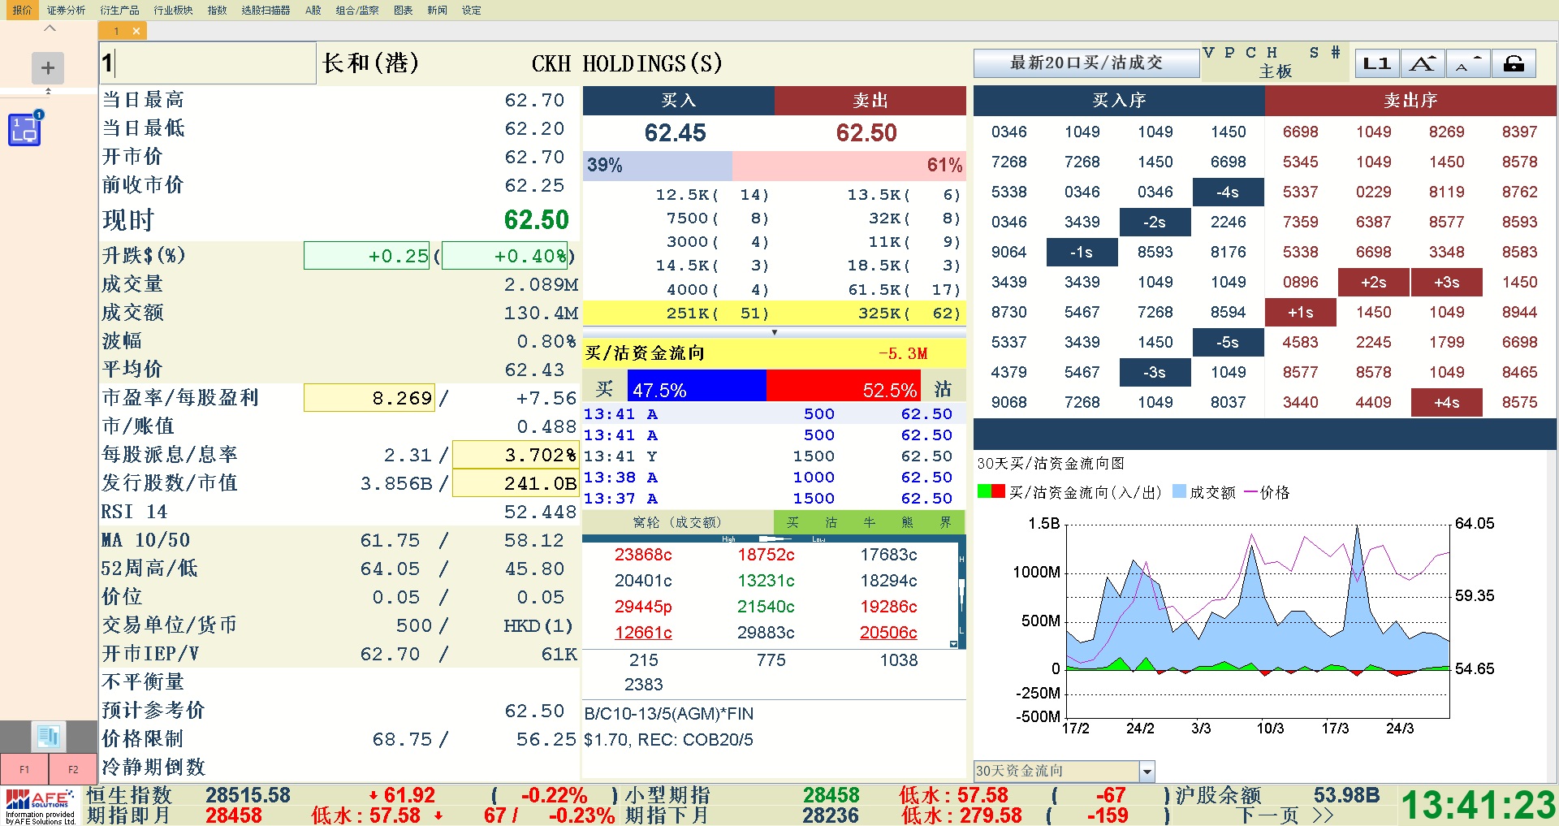
Task: Open the 指数 menu
Action: point(217,10)
